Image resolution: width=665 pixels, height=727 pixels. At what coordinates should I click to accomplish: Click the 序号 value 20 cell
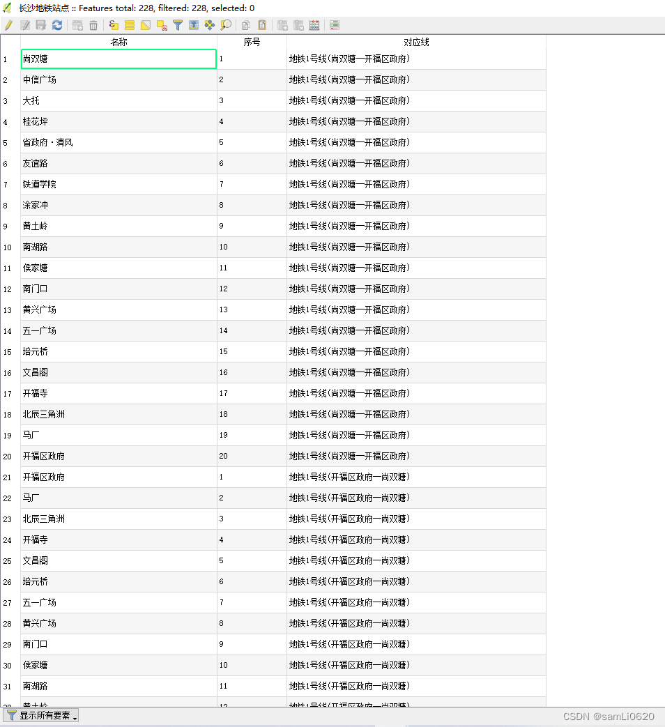(252, 457)
